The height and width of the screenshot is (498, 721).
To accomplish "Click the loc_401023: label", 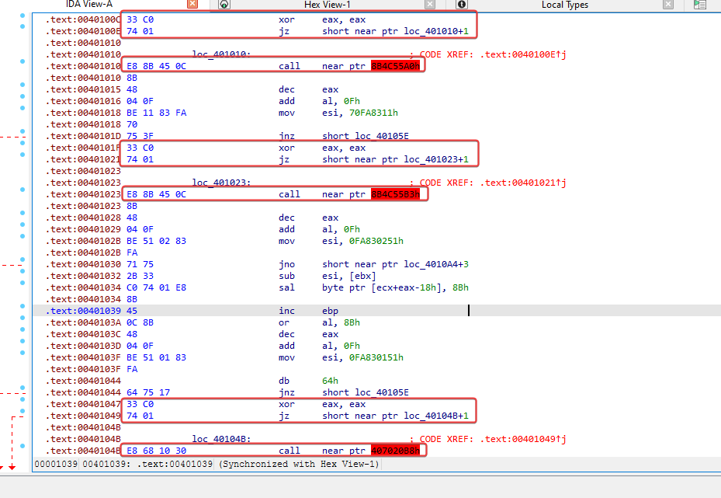I will (222, 183).
